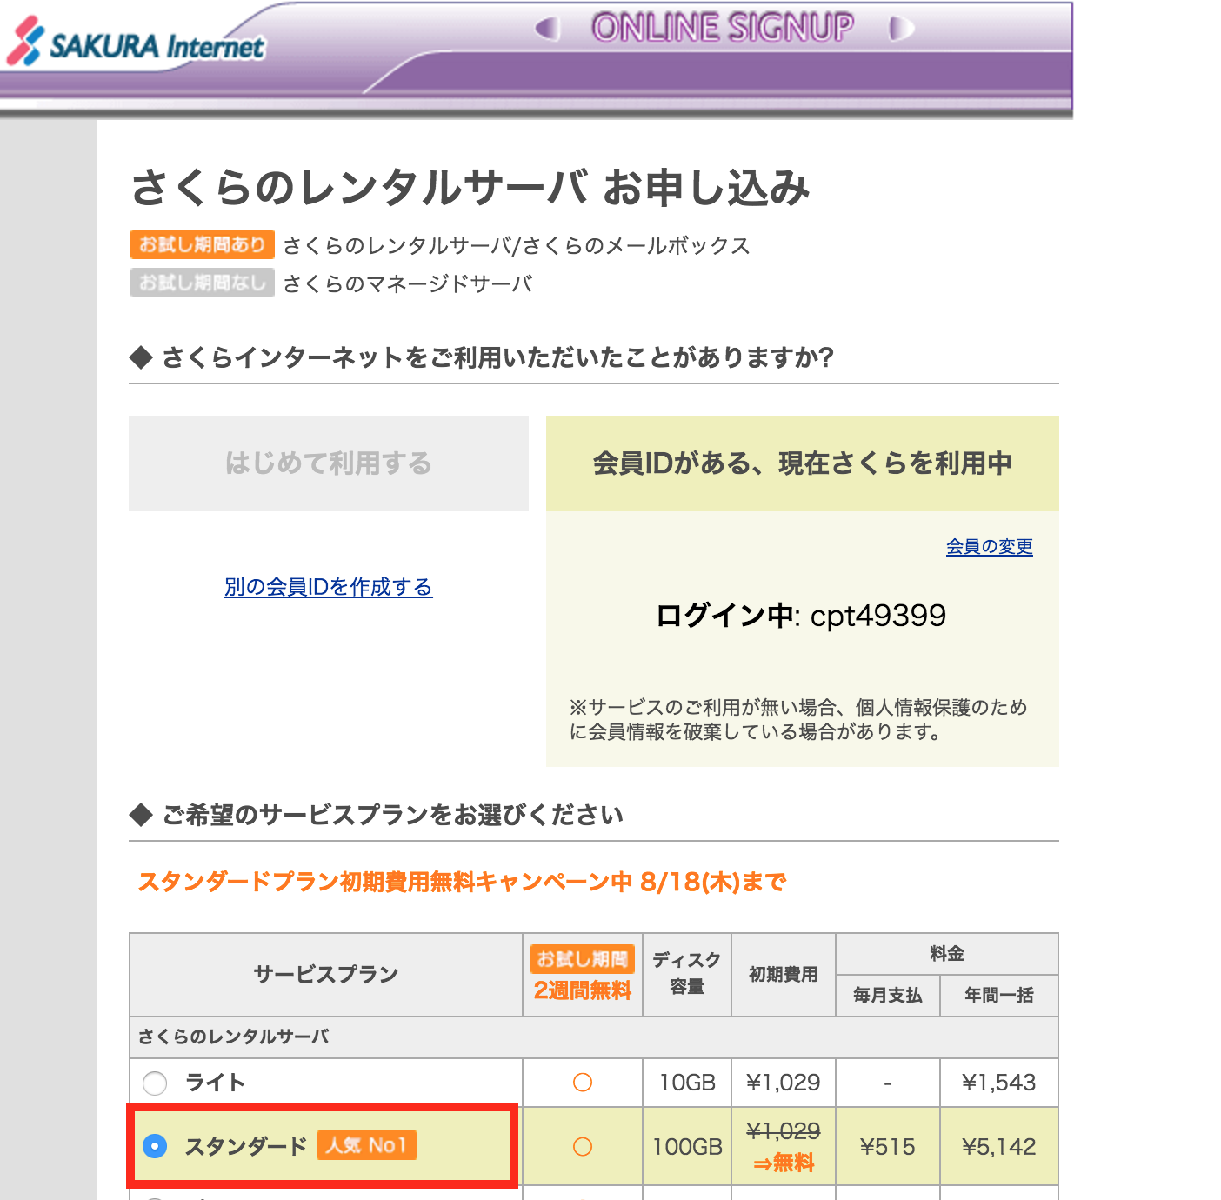Select the ライト plan radio button
This screenshot has width=1221, height=1200.
point(155,1083)
